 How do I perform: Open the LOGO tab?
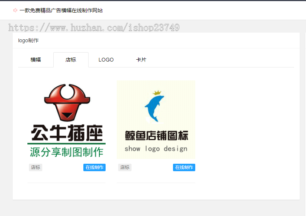[x=106, y=60]
